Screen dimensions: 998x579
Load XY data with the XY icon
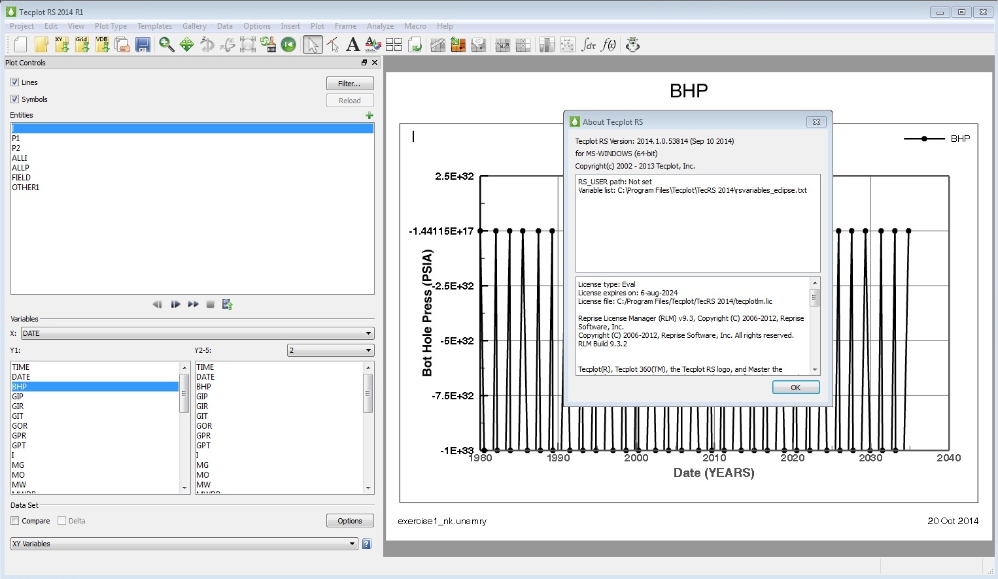[x=61, y=44]
